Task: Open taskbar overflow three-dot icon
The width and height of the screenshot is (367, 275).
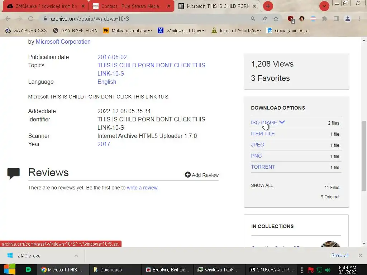Action: pos(302,270)
